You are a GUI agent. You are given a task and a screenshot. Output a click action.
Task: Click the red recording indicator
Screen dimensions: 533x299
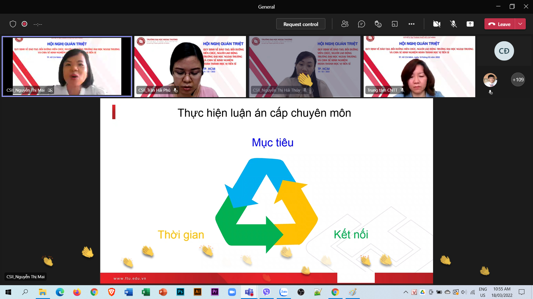click(24, 24)
